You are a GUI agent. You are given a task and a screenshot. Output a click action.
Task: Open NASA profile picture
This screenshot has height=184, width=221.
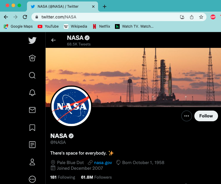tap(71, 106)
